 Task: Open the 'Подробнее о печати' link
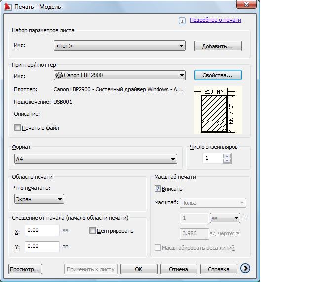[x=215, y=20]
